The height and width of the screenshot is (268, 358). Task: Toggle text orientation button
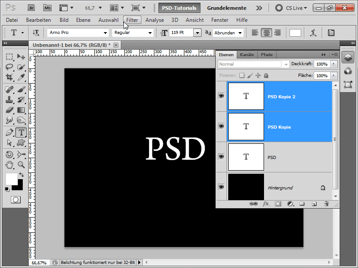click(x=36, y=33)
